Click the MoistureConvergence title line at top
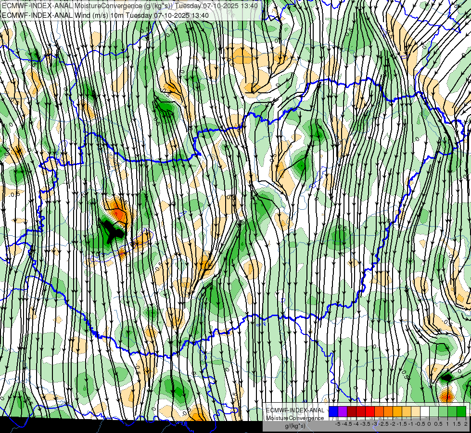 point(129,6)
